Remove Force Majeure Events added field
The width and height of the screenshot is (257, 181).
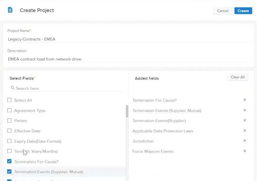pyautogui.click(x=245, y=151)
